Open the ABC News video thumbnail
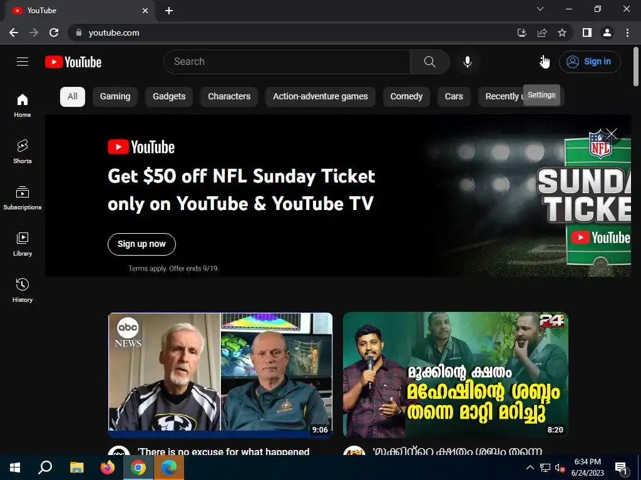 point(220,375)
